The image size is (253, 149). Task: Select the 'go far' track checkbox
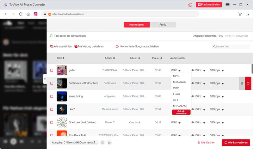(52, 70)
